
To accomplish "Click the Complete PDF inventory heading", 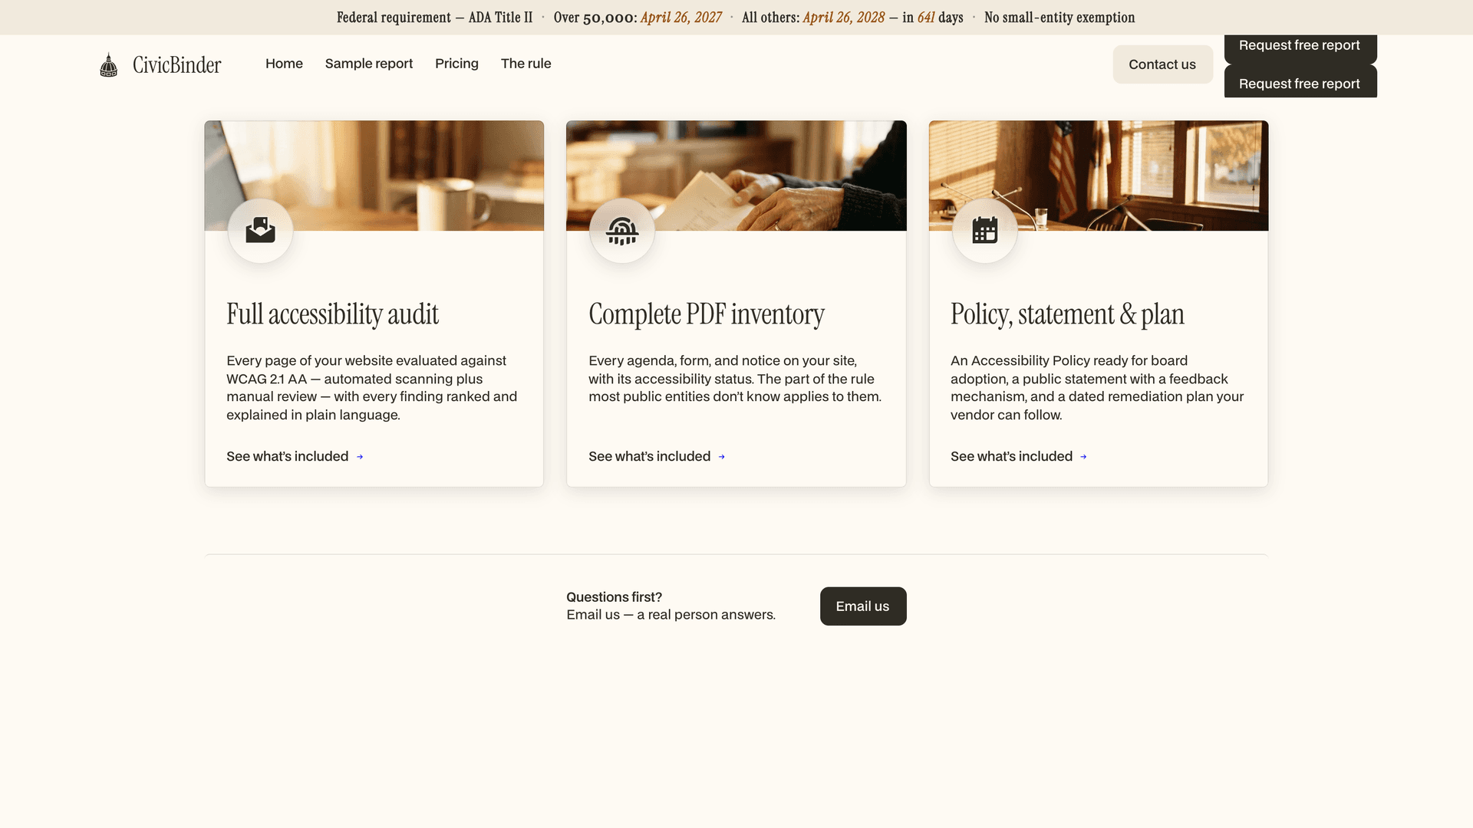I will [707, 314].
